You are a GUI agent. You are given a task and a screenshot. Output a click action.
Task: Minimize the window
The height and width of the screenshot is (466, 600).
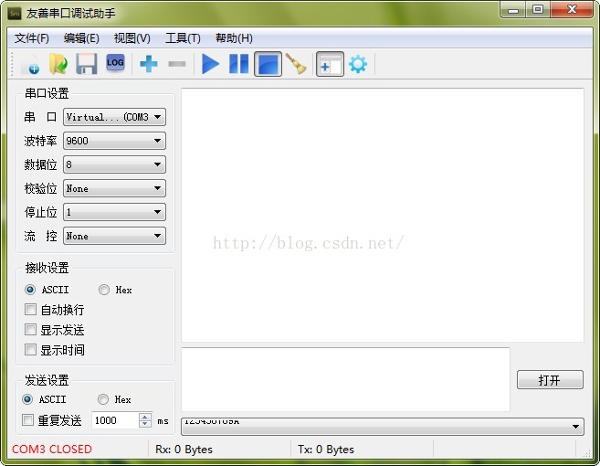point(513,10)
